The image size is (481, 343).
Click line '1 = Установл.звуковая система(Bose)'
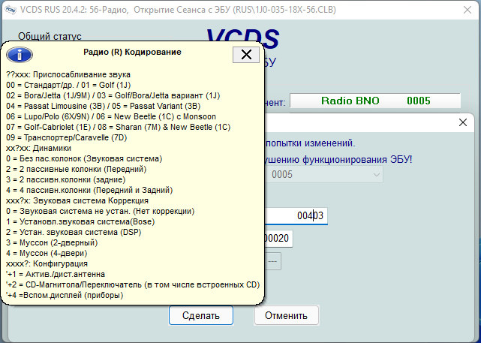(80, 221)
